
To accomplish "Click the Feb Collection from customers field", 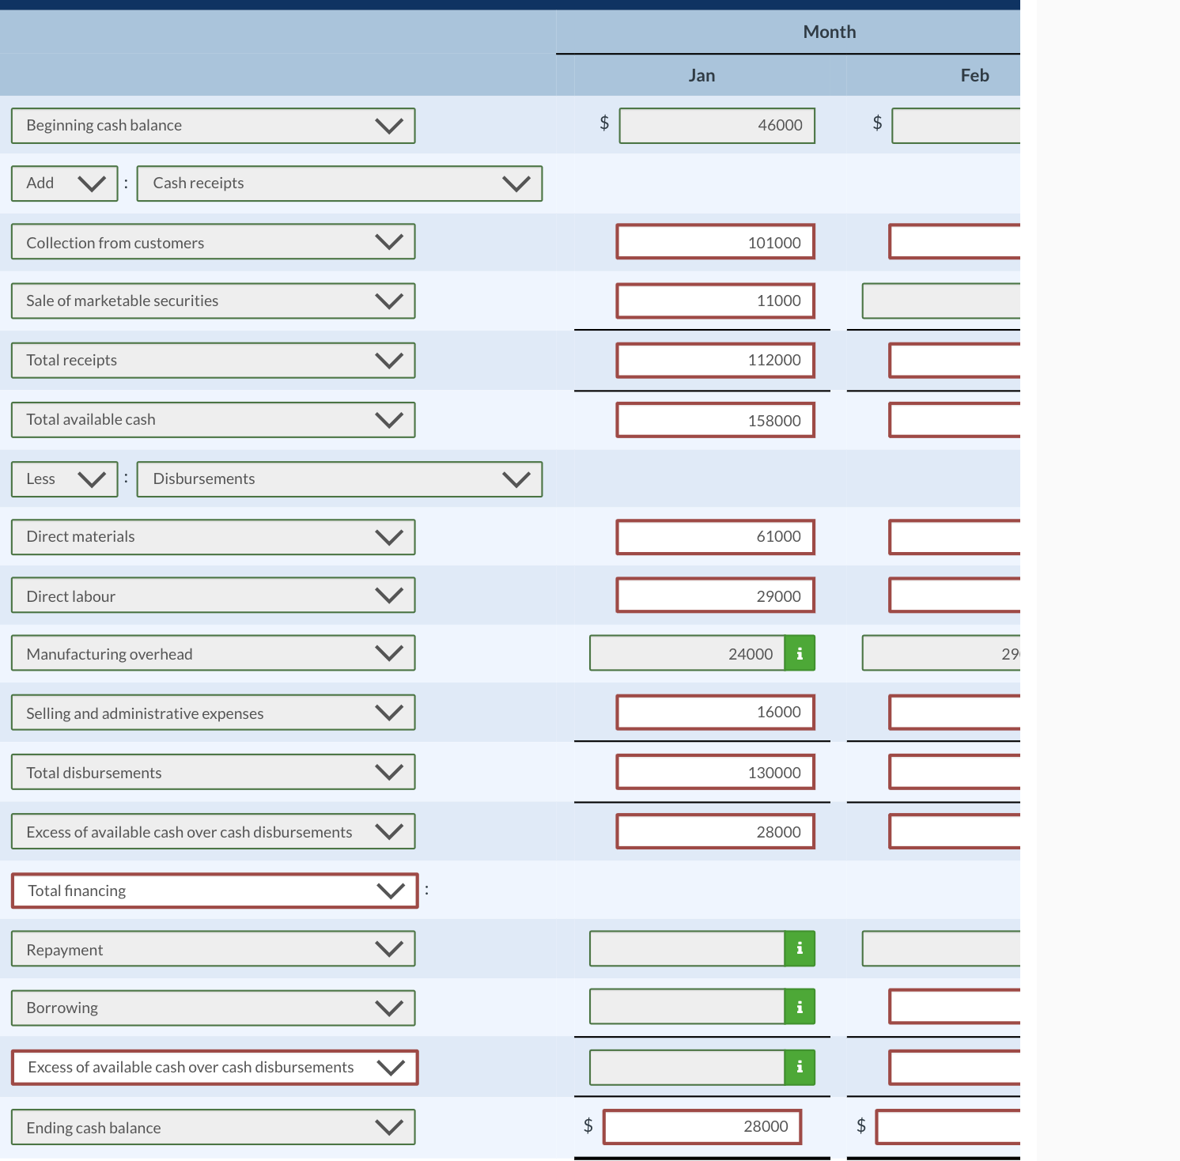I will pos(955,242).
